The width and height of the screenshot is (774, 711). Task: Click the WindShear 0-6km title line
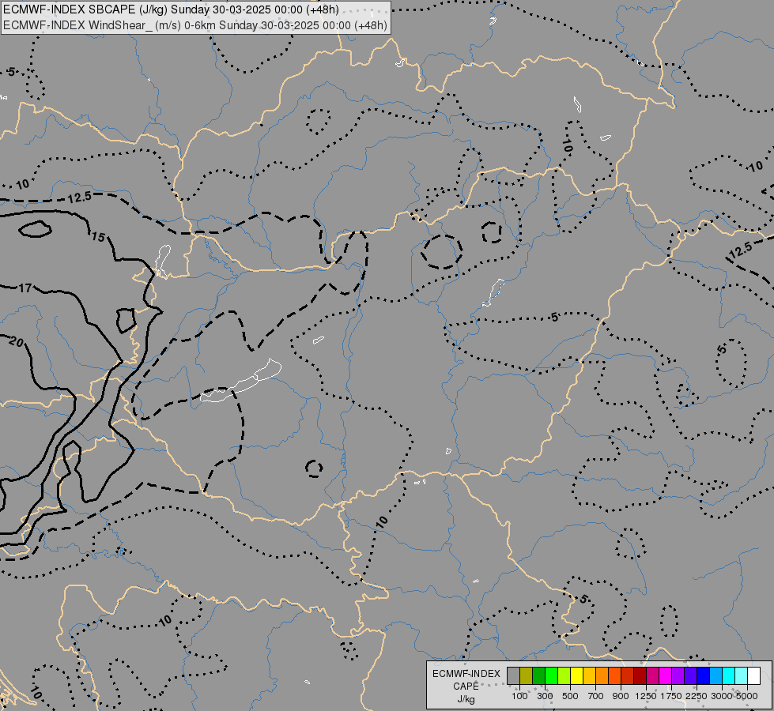click(195, 25)
